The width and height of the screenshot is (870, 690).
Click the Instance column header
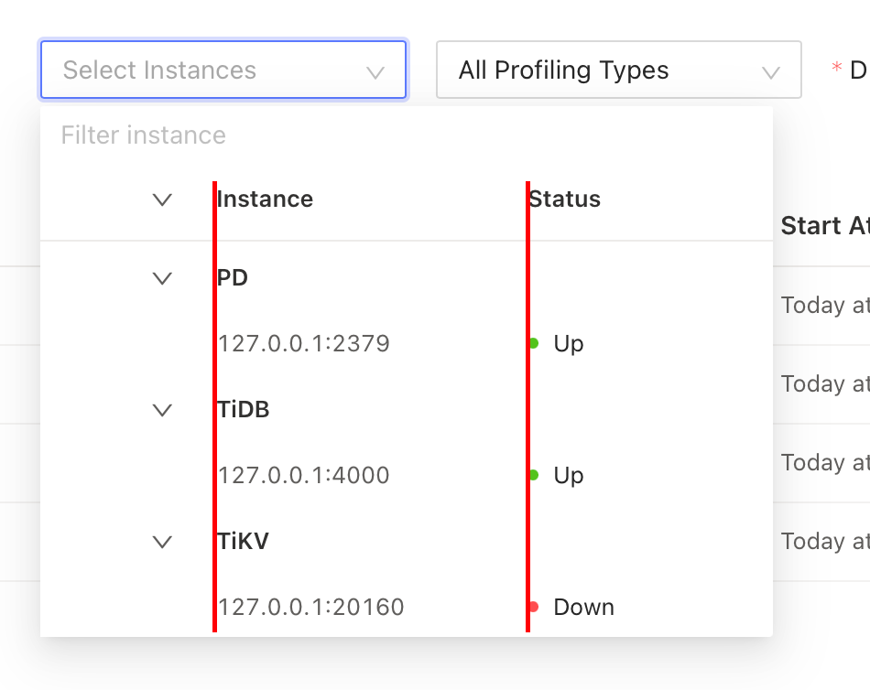coord(265,199)
